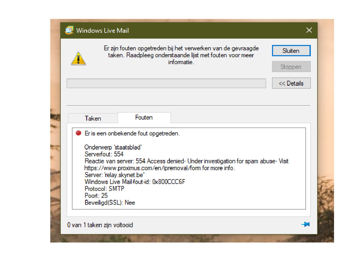358x277 pixels.
Task: Click the Windows Live Mail title bar icon
Action: click(69, 30)
